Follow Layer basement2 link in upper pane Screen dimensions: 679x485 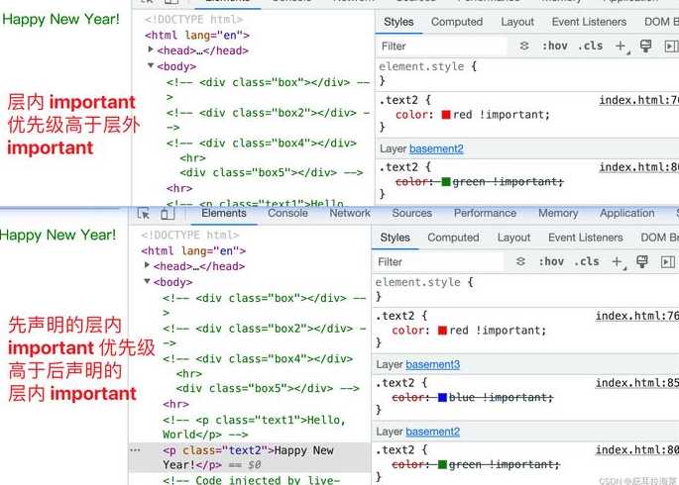click(x=436, y=148)
